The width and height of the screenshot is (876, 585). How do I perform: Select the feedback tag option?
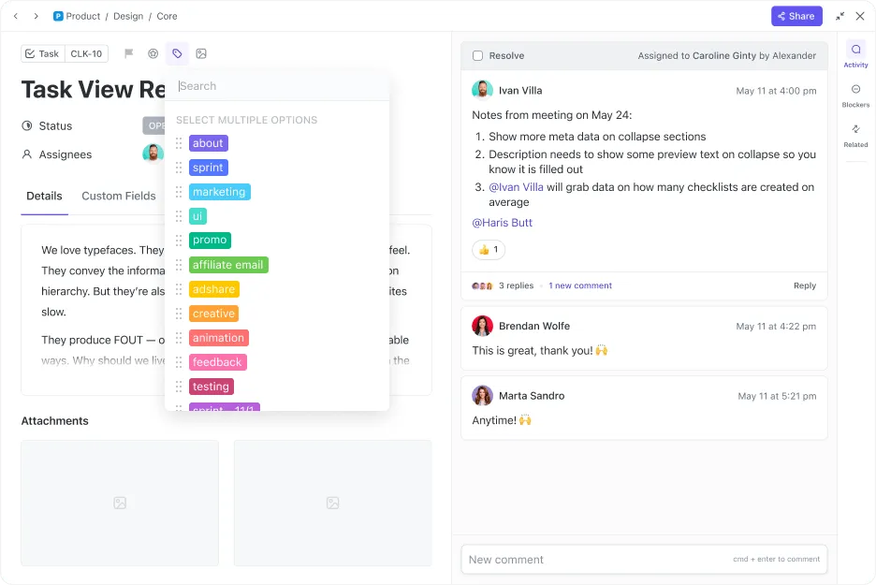pyautogui.click(x=217, y=362)
